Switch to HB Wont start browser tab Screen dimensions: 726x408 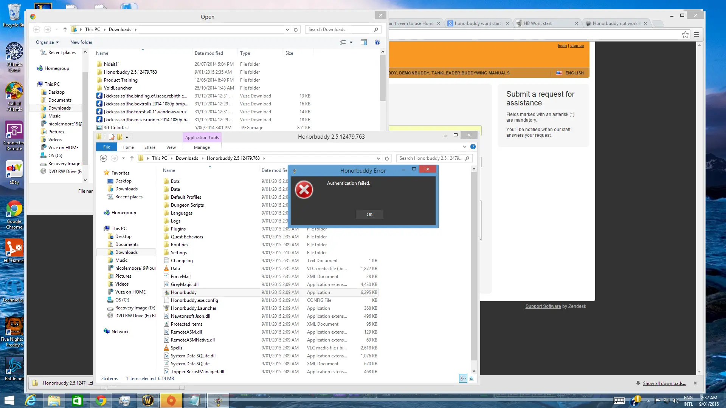pos(537,23)
